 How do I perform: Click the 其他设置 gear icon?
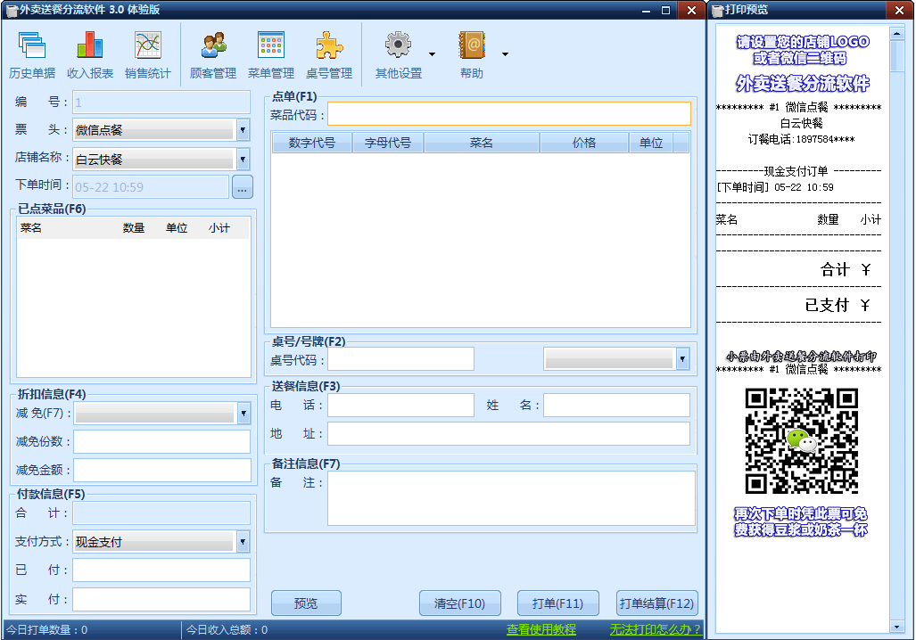398,46
